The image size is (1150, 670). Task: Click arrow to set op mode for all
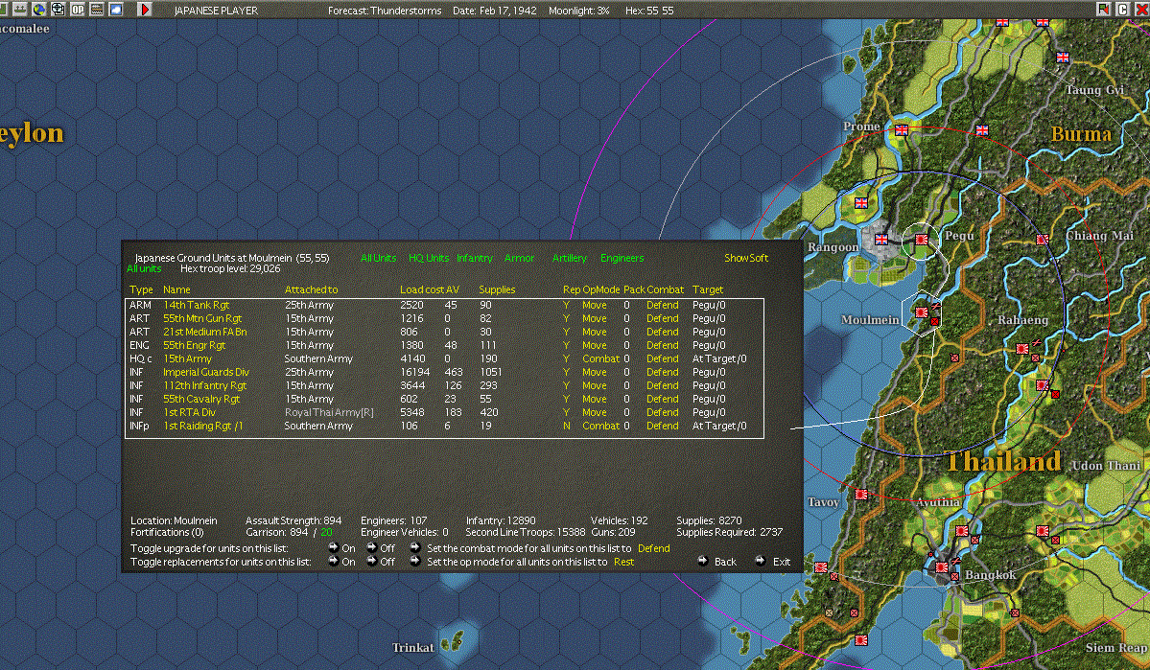click(415, 561)
